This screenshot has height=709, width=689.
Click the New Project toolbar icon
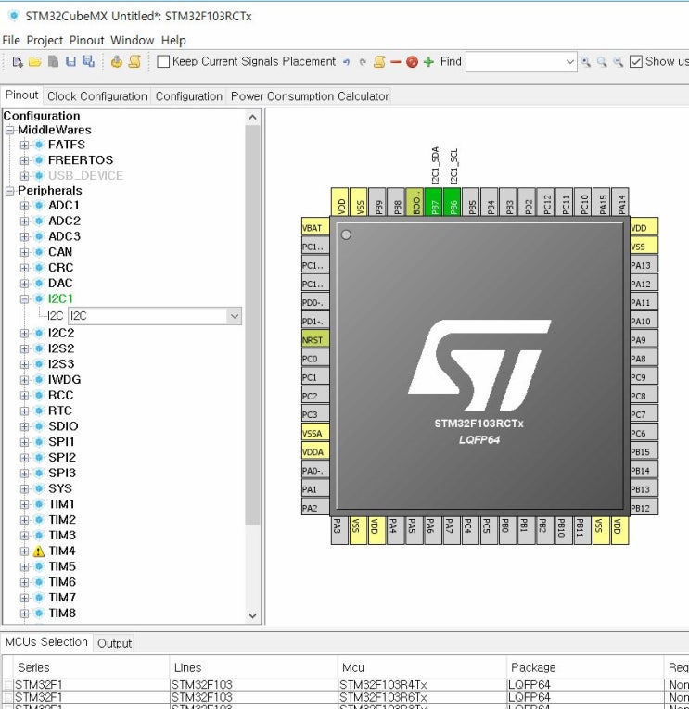(x=18, y=61)
